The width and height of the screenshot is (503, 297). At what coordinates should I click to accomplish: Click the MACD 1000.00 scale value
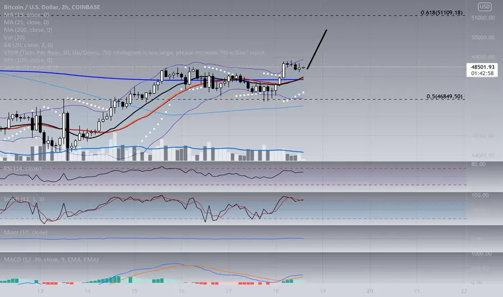481,254
